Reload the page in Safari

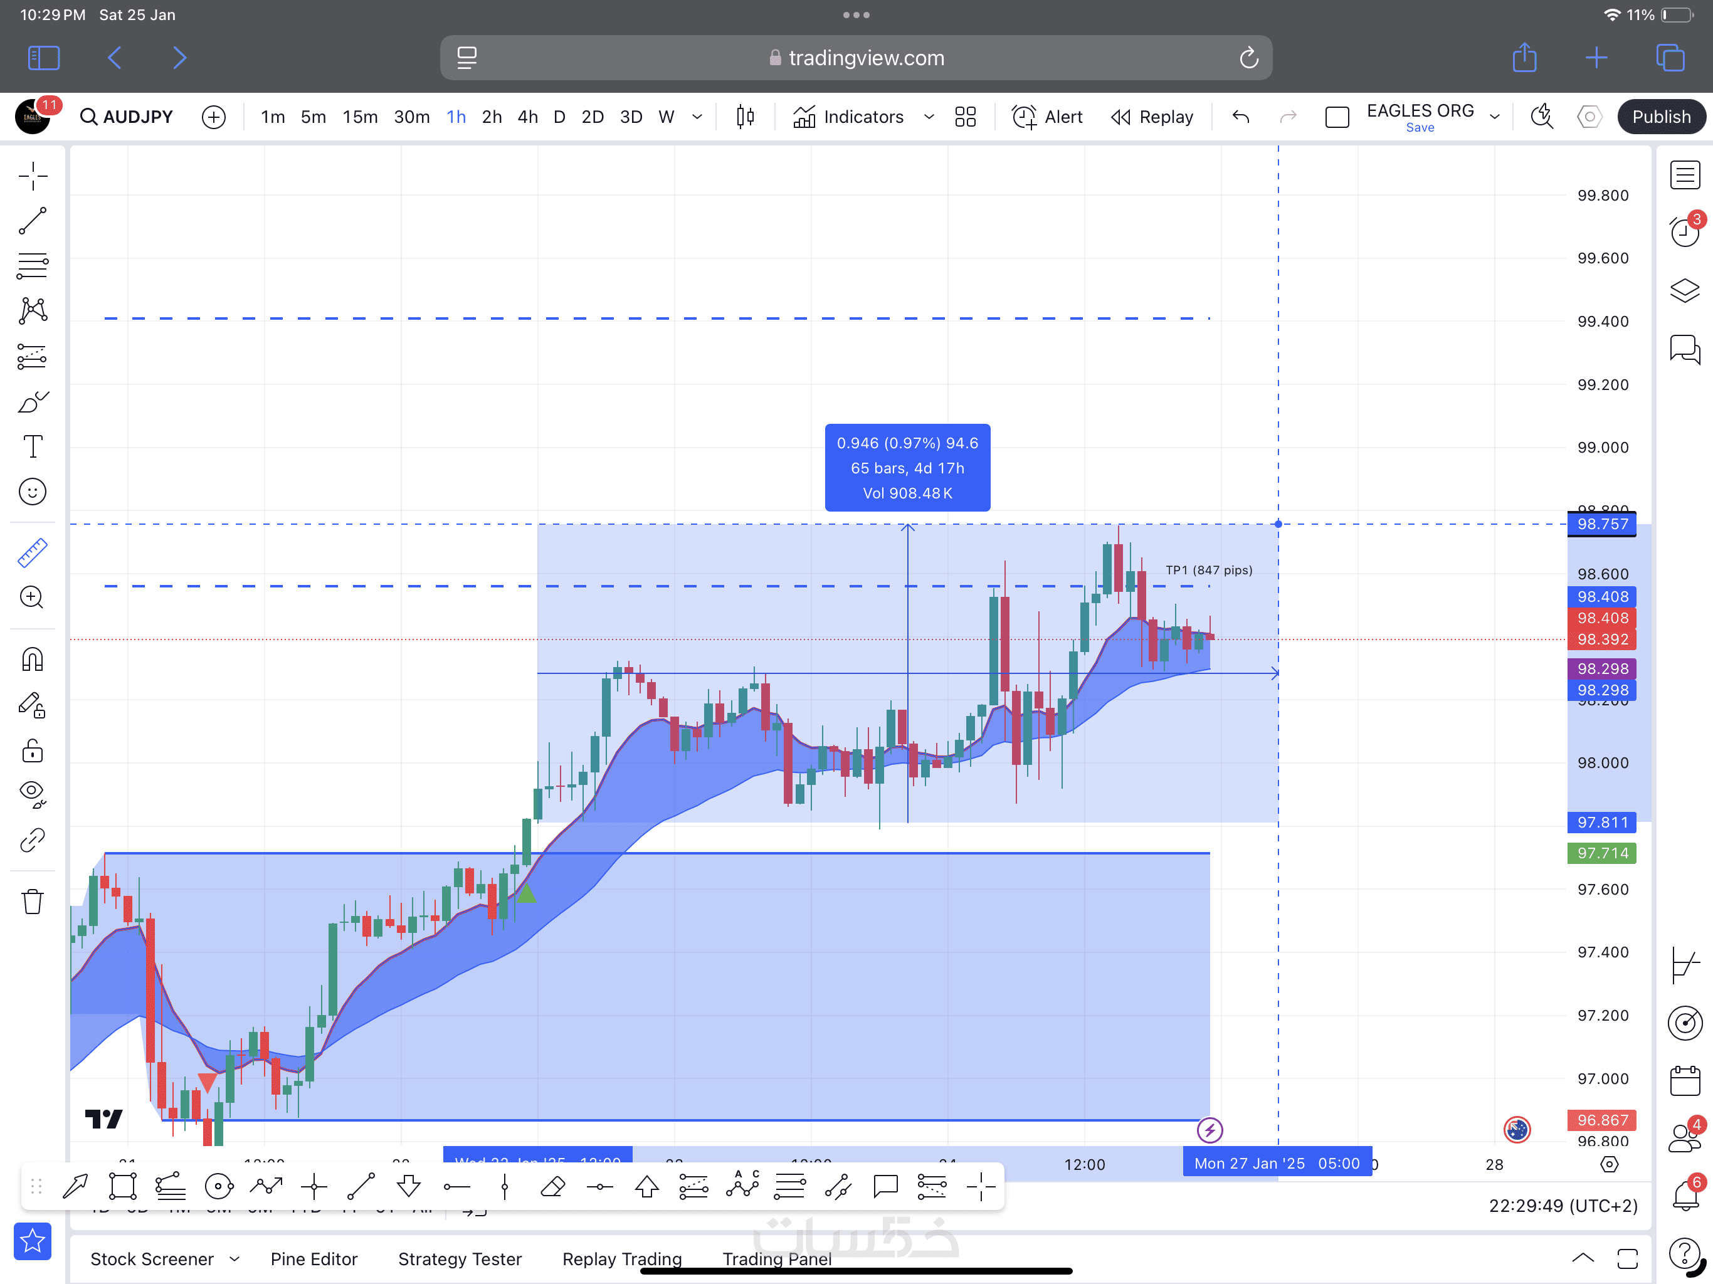point(1248,58)
